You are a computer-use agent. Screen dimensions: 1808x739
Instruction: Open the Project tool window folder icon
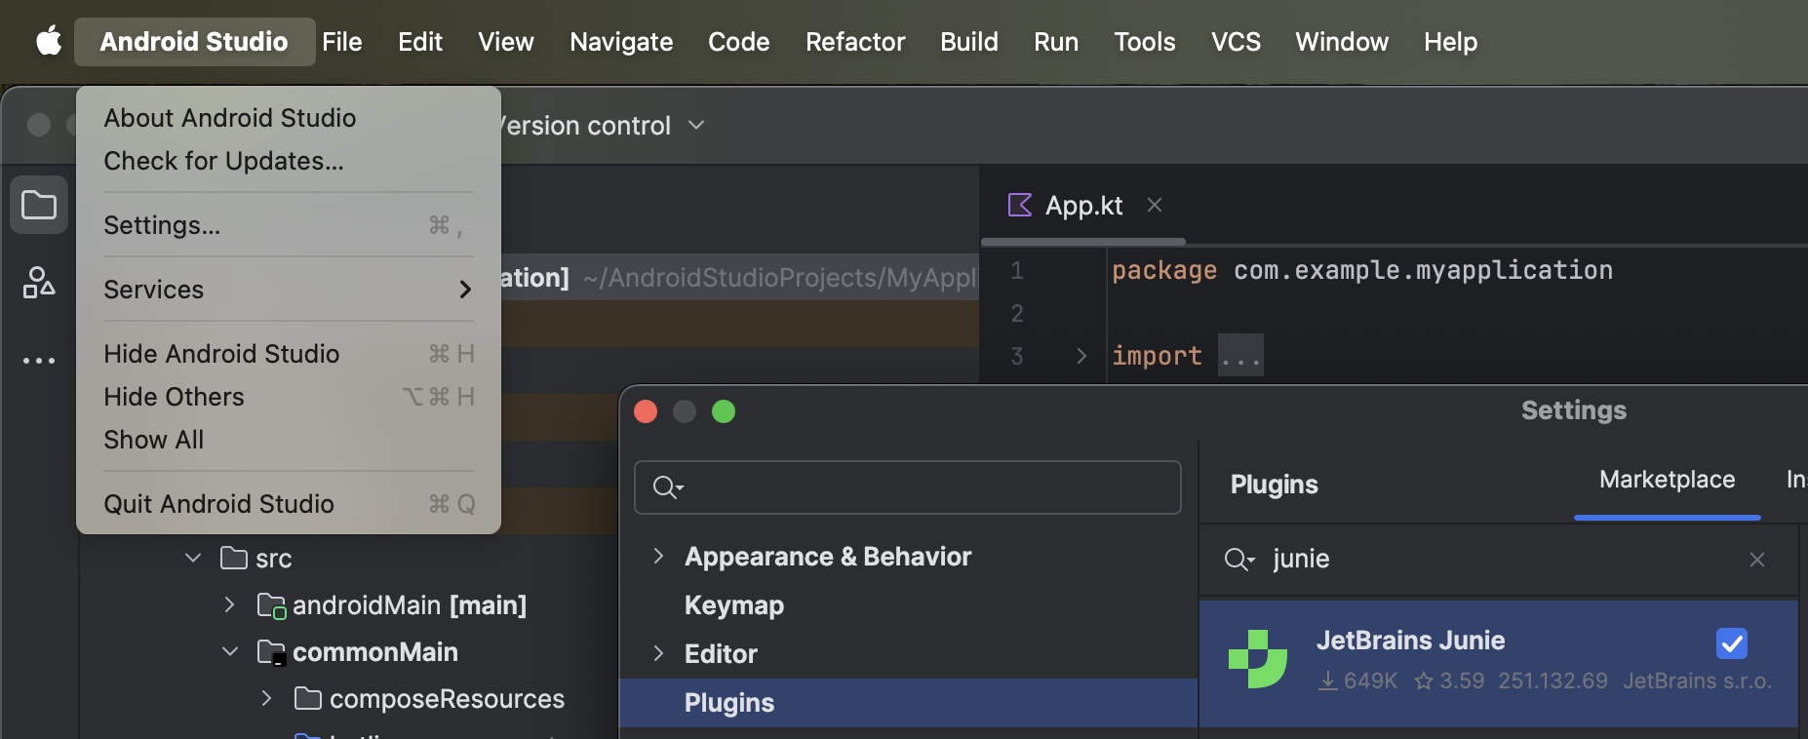(39, 205)
